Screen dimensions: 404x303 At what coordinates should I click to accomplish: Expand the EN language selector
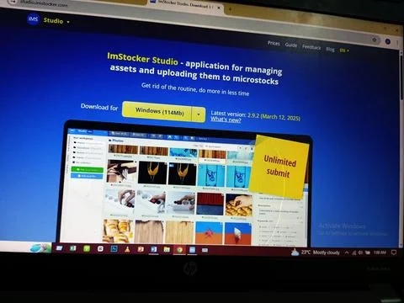[344, 50]
